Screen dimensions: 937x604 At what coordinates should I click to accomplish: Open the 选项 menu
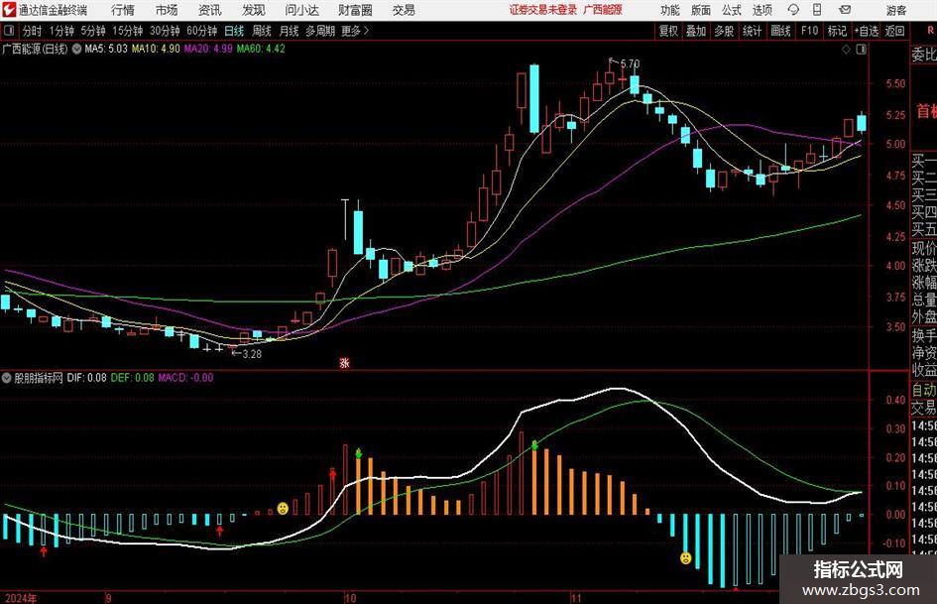761,10
